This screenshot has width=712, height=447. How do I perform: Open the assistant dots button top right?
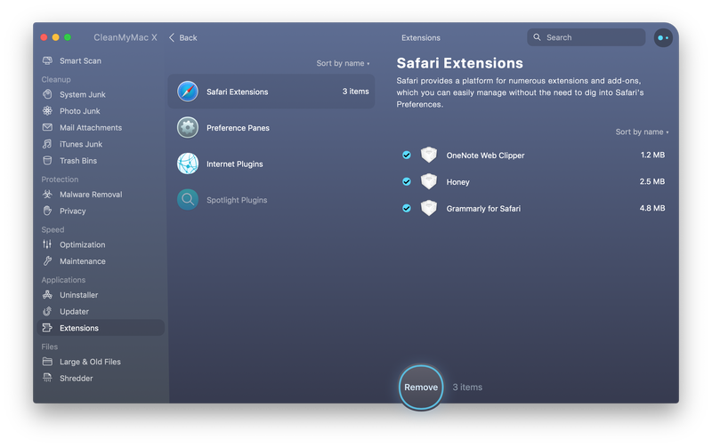[663, 37]
